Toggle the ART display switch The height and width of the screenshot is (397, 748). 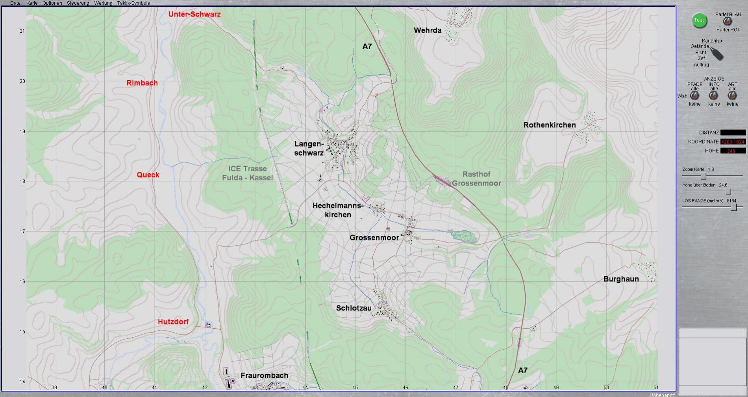click(x=732, y=96)
